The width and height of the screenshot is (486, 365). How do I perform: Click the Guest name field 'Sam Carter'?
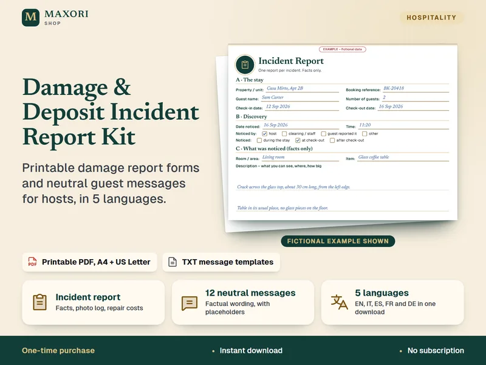pos(299,98)
